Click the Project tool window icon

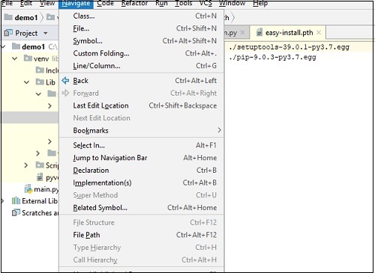tap(8, 33)
